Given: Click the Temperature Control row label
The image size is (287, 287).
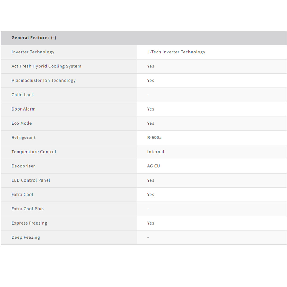Looking at the screenshot, I should coord(34,152).
